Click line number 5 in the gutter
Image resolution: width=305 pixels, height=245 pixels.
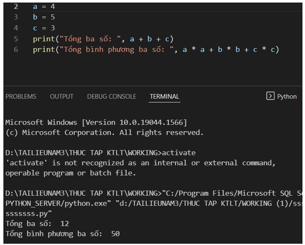(16, 39)
